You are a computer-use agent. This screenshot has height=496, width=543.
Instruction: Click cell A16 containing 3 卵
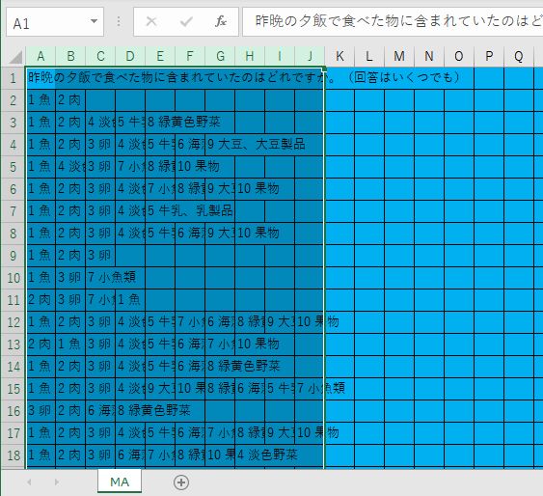(41, 411)
